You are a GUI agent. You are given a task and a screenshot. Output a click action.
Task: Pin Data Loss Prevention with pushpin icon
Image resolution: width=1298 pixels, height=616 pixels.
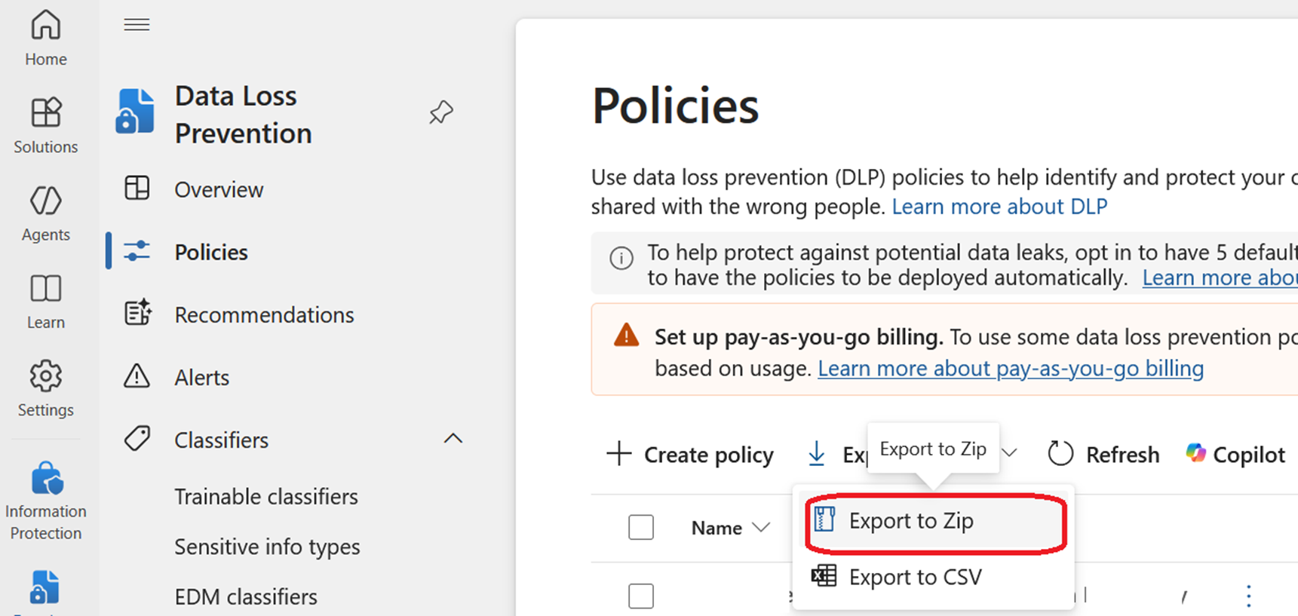click(x=441, y=112)
